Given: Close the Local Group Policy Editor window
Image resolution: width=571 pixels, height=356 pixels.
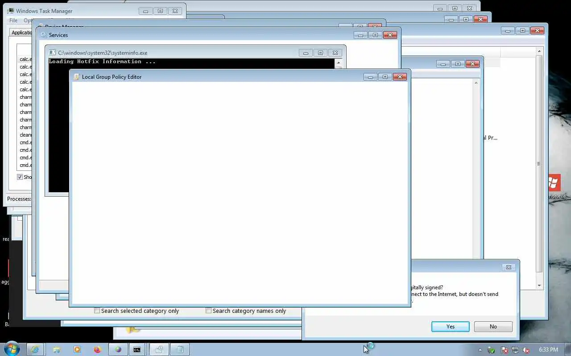Looking at the screenshot, I should [400, 77].
